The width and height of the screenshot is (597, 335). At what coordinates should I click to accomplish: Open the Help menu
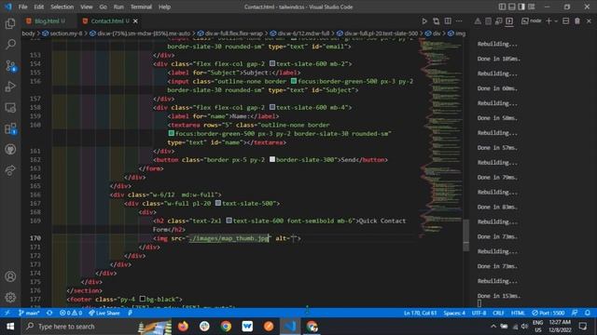click(x=164, y=7)
